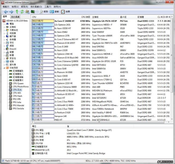This screenshot has height=164, width=175.
Task: Go back with the blue left arrow
Action: [x=6, y=11]
